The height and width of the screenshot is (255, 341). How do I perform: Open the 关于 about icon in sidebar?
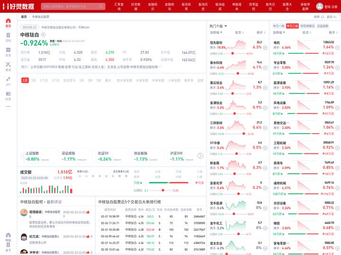(x=8, y=247)
